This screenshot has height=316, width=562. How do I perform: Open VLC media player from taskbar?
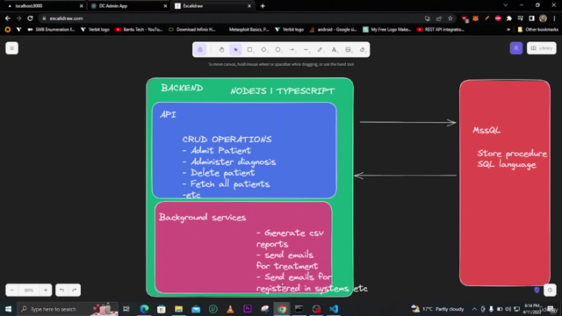pyautogui.click(x=230, y=309)
